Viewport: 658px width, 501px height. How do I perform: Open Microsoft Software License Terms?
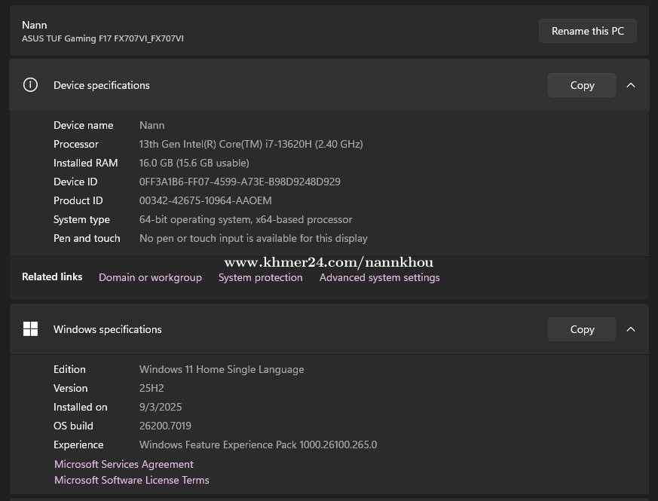pyautogui.click(x=132, y=480)
